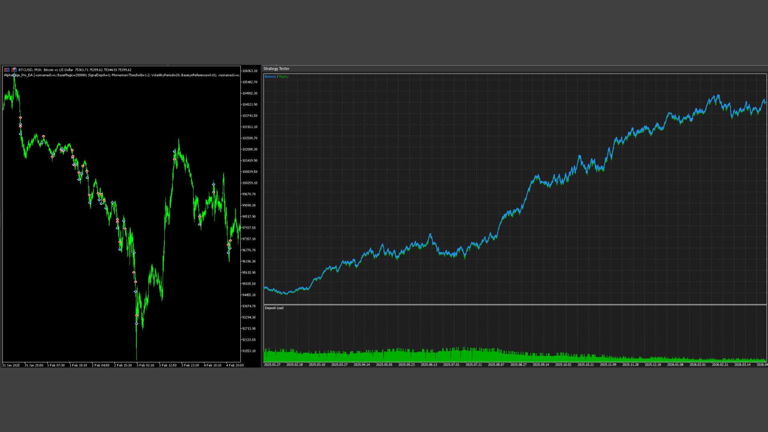Click the blue trade marker at chart's highest peak
Screen dimensions: 768x432
pos(14,75)
